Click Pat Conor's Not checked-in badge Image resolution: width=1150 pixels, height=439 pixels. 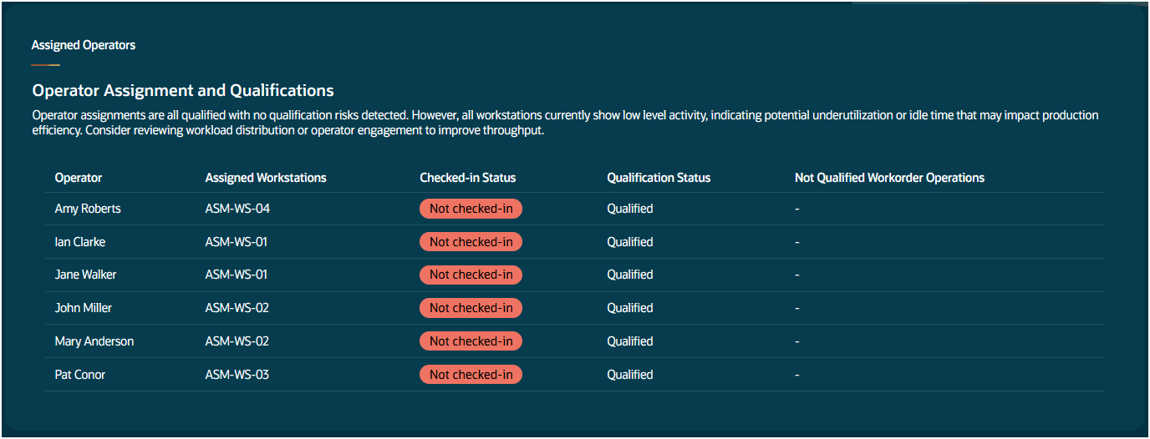[x=471, y=375]
